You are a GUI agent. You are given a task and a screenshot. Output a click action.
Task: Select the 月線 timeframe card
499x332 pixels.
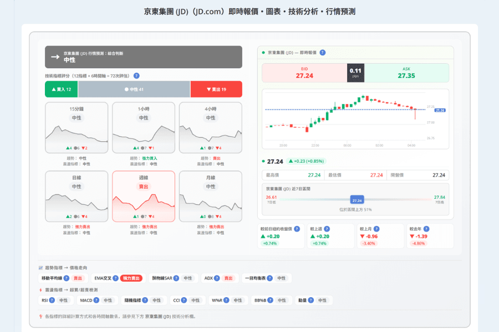coord(211,196)
